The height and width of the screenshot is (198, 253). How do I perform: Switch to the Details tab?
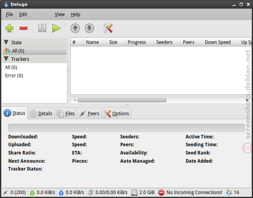pyautogui.click(x=41, y=114)
